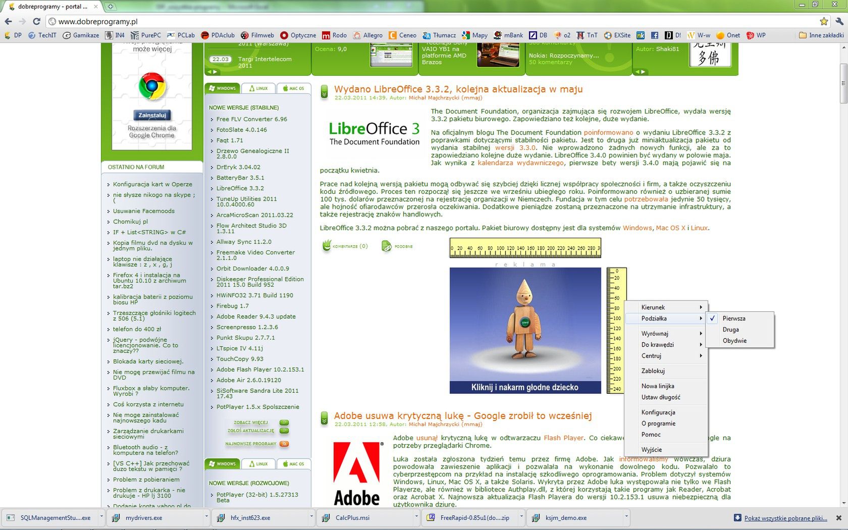Screen dimensions: 848x530
Task: Open the PDAclub bookmark
Action: 218,35
